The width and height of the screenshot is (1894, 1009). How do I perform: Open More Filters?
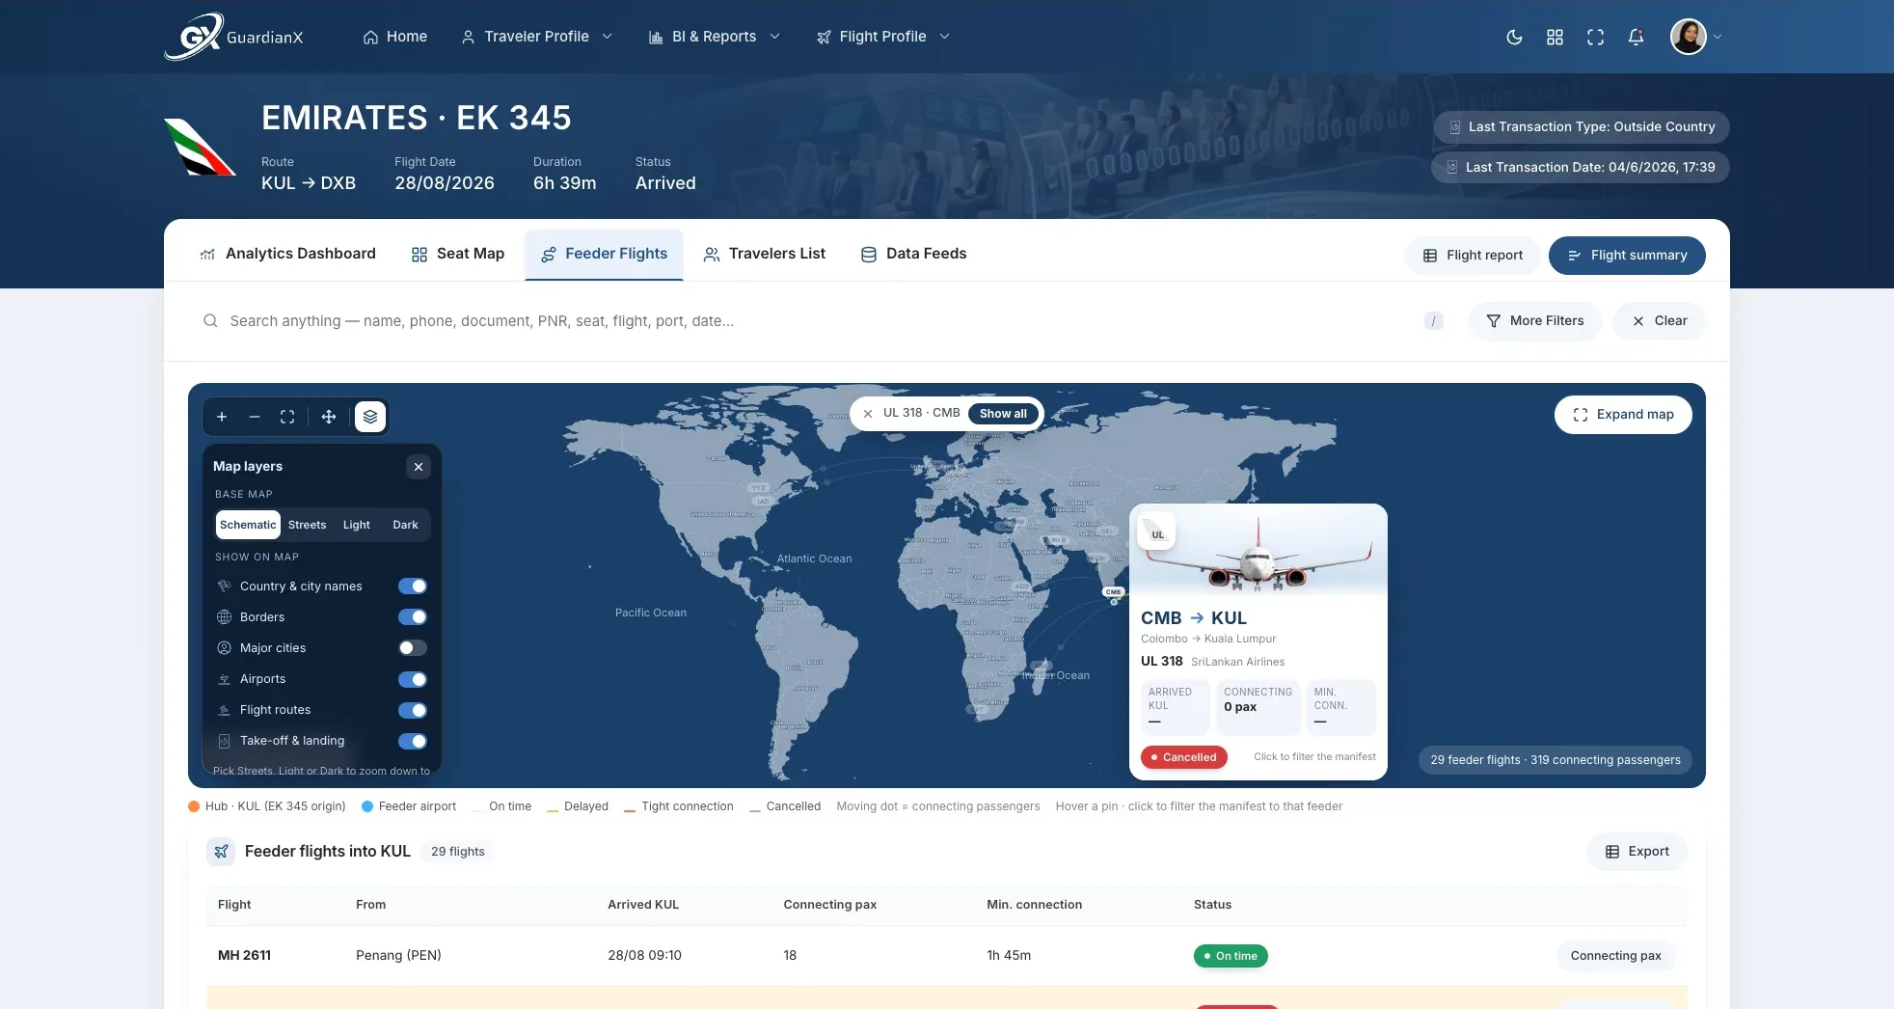pyautogui.click(x=1535, y=321)
